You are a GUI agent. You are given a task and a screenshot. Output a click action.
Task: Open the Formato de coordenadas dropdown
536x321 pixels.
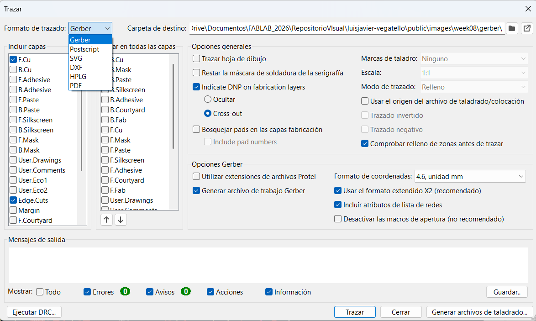click(470, 177)
